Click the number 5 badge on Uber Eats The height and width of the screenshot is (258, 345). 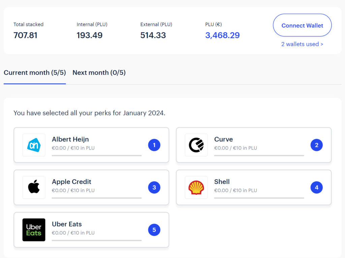point(154,230)
